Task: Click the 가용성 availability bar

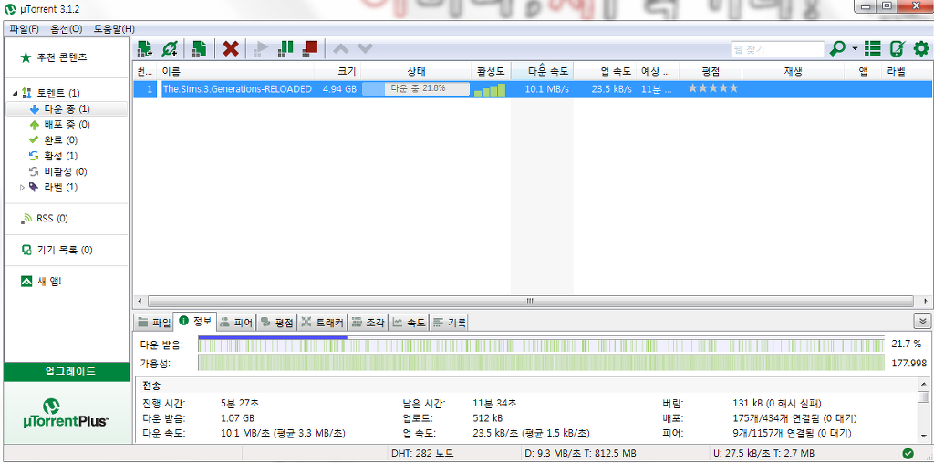Action: pyautogui.click(x=541, y=363)
